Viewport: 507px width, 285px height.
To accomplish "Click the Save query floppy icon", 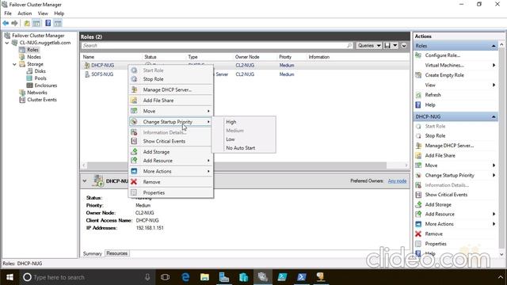I will [387, 46].
